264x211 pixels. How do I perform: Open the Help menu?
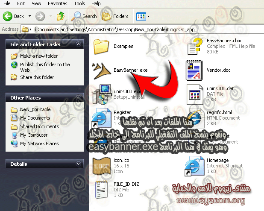(x=96, y=3)
